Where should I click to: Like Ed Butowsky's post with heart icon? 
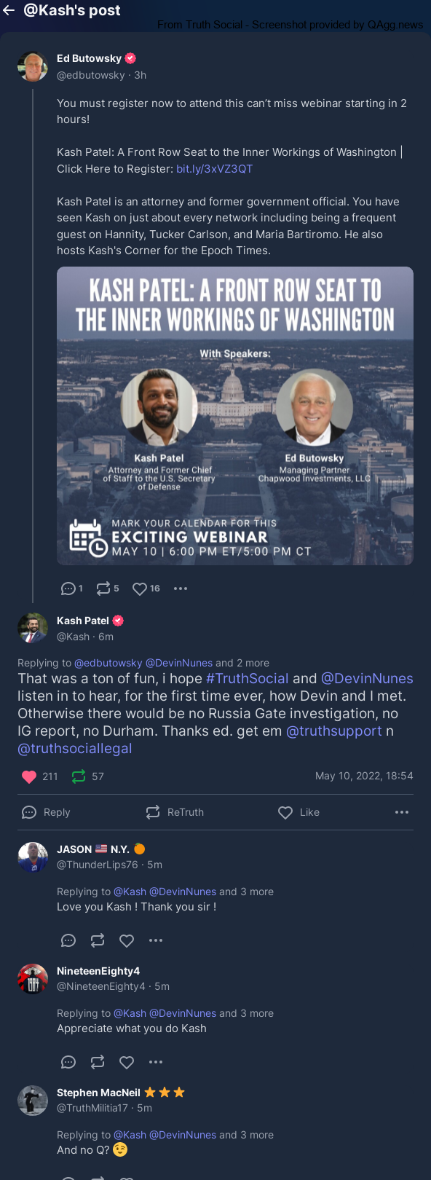[x=140, y=589]
